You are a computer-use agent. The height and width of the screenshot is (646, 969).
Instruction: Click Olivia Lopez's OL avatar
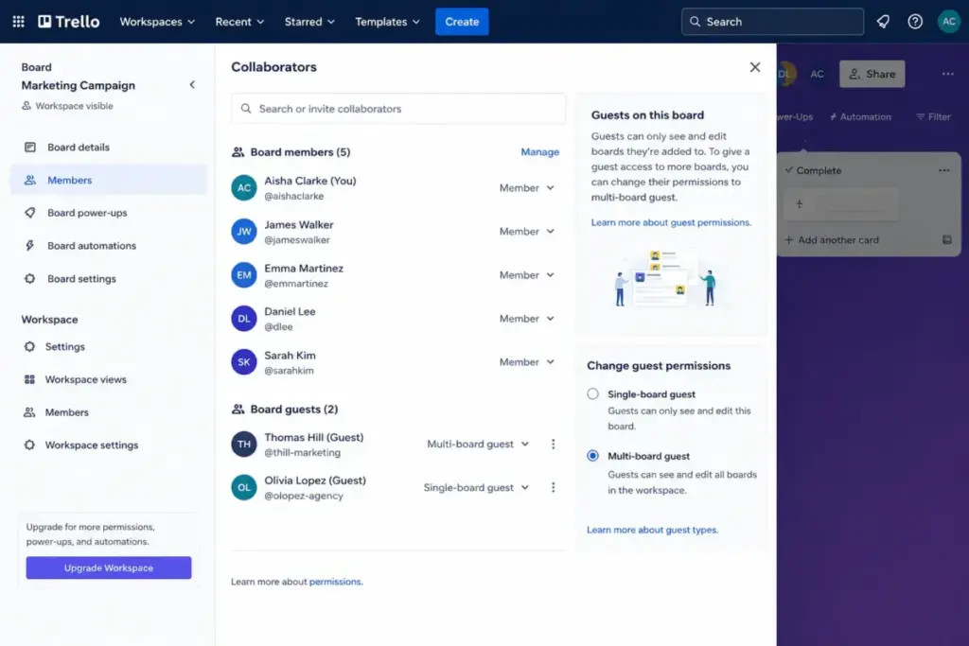pyautogui.click(x=244, y=487)
